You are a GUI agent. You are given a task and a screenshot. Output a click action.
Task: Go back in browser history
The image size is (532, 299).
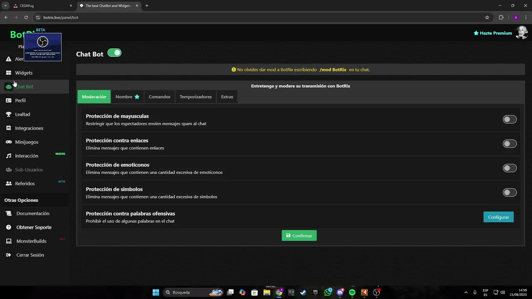(6, 17)
